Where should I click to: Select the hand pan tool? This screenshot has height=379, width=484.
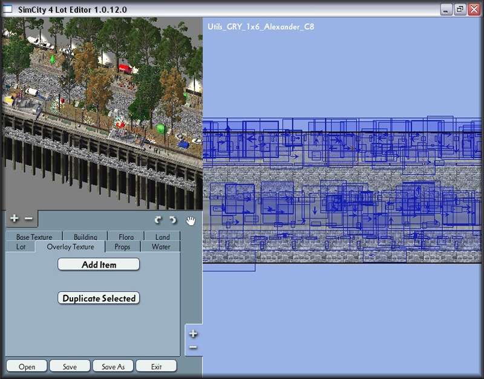[x=191, y=220]
